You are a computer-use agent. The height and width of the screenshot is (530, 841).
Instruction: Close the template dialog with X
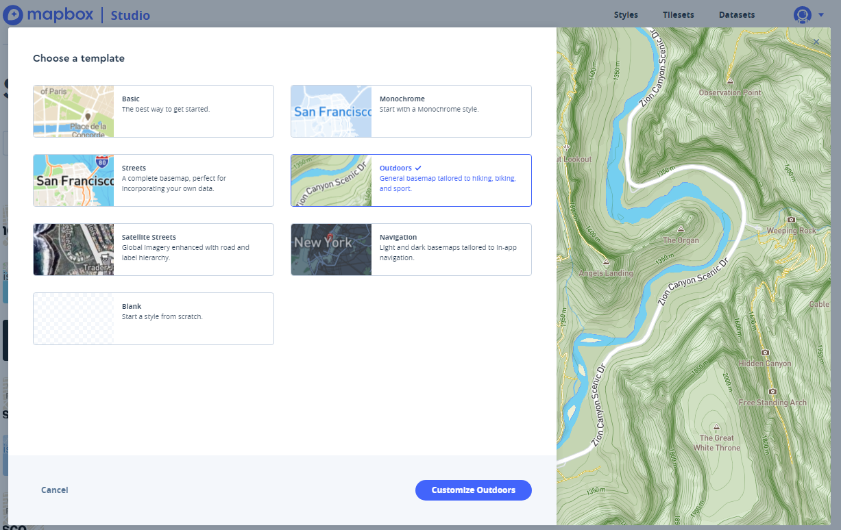click(816, 42)
